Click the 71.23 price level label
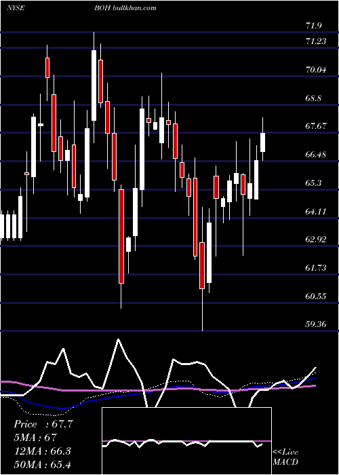This screenshot has height=475, width=339. pyautogui.click(x=316, y=41)
